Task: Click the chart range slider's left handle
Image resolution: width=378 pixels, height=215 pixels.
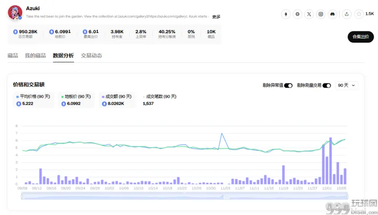Action: pyautogui.click(x=22, y=197)
